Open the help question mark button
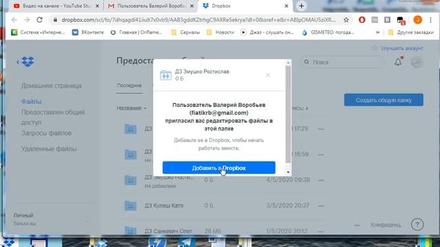This screenshot has height=247, width=440. pyautogui.click(x=417, y=224)
